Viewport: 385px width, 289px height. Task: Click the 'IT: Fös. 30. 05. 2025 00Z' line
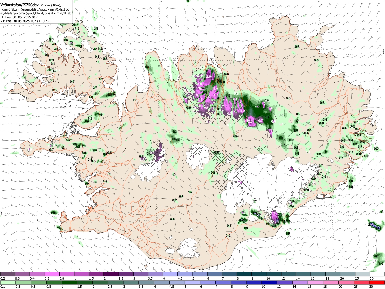[x=19, y=17]
